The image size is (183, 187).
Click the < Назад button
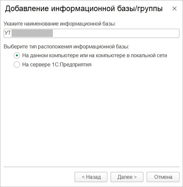coord(91,177)
